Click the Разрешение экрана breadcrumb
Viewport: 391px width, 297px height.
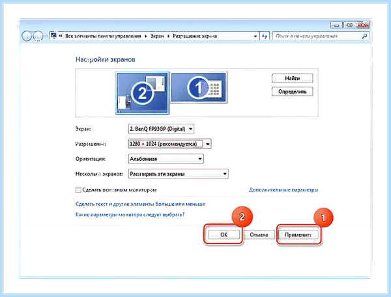[195, 36]
